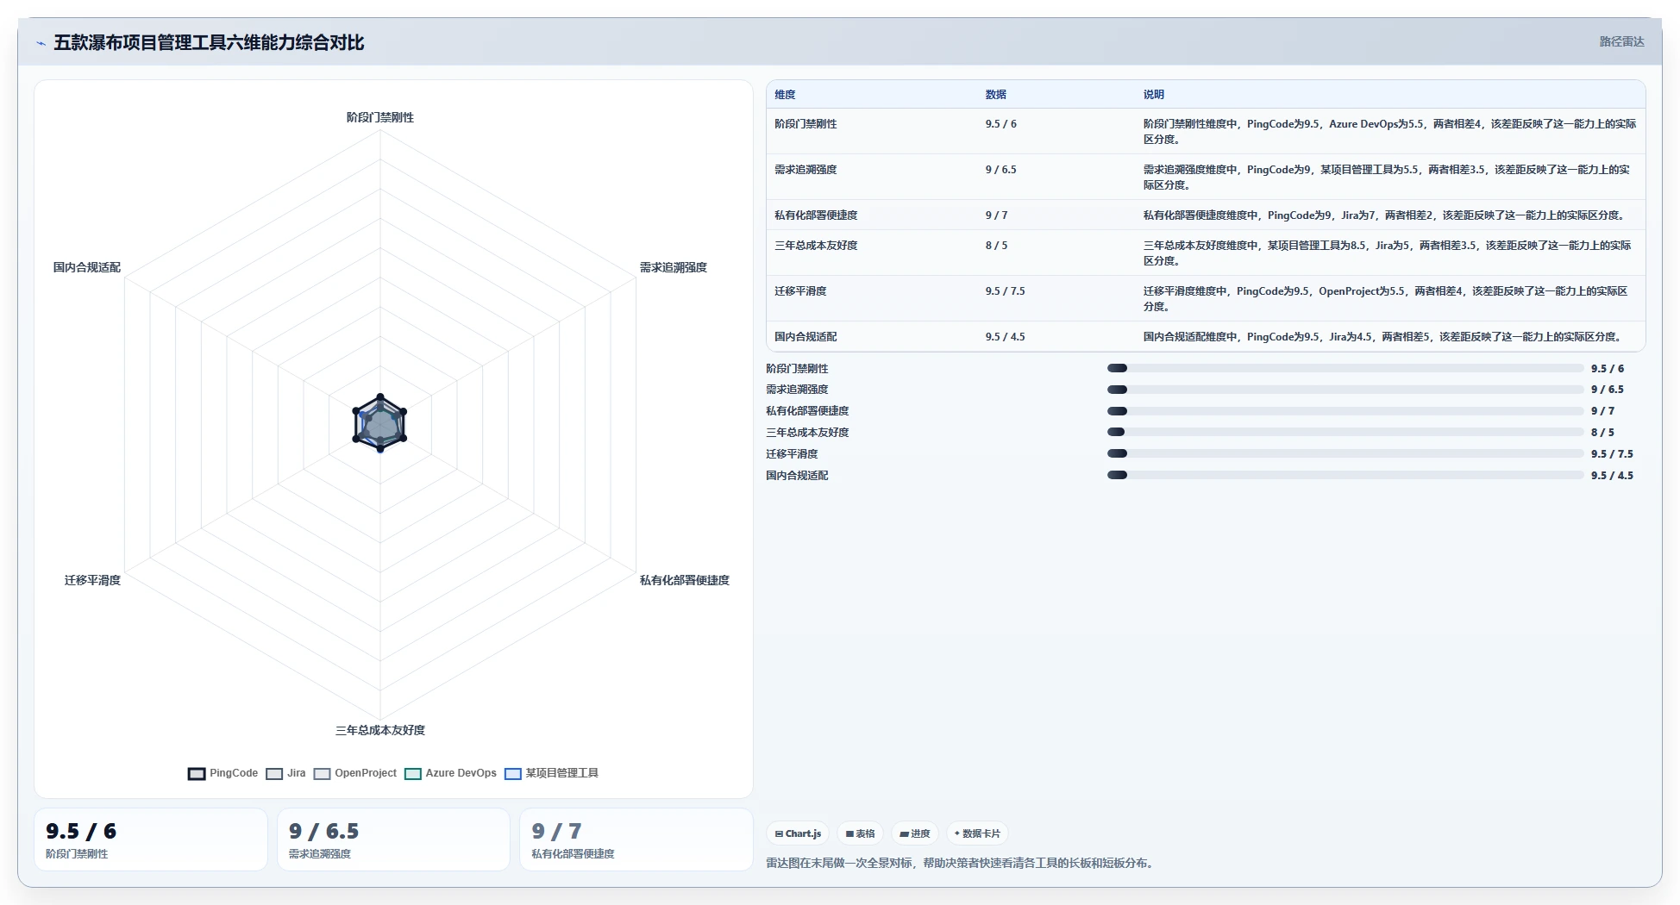Screen dimensions: 1680x905
Task: Click the 数据卡片 tag chip
Action: tap(977, 833)
